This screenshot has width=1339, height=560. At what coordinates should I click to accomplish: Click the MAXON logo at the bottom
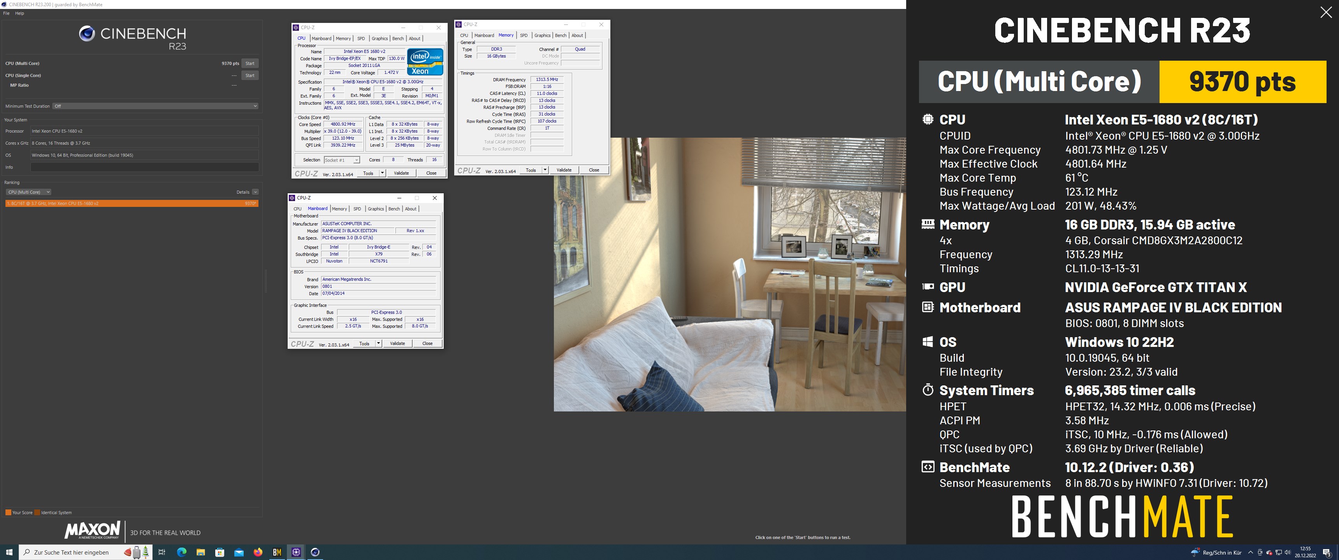[x=93, y=530]
